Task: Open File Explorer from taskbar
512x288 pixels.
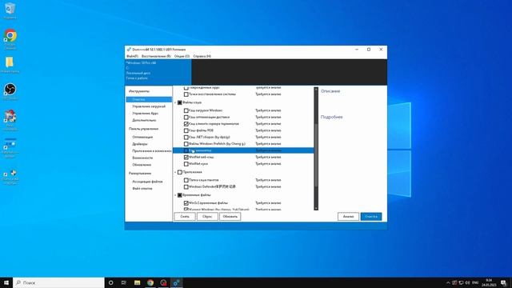Action: pos(137,282)
